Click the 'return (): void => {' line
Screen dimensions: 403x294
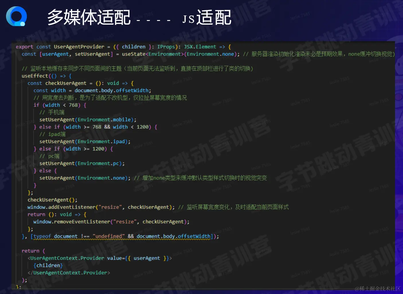click(57, 214)
